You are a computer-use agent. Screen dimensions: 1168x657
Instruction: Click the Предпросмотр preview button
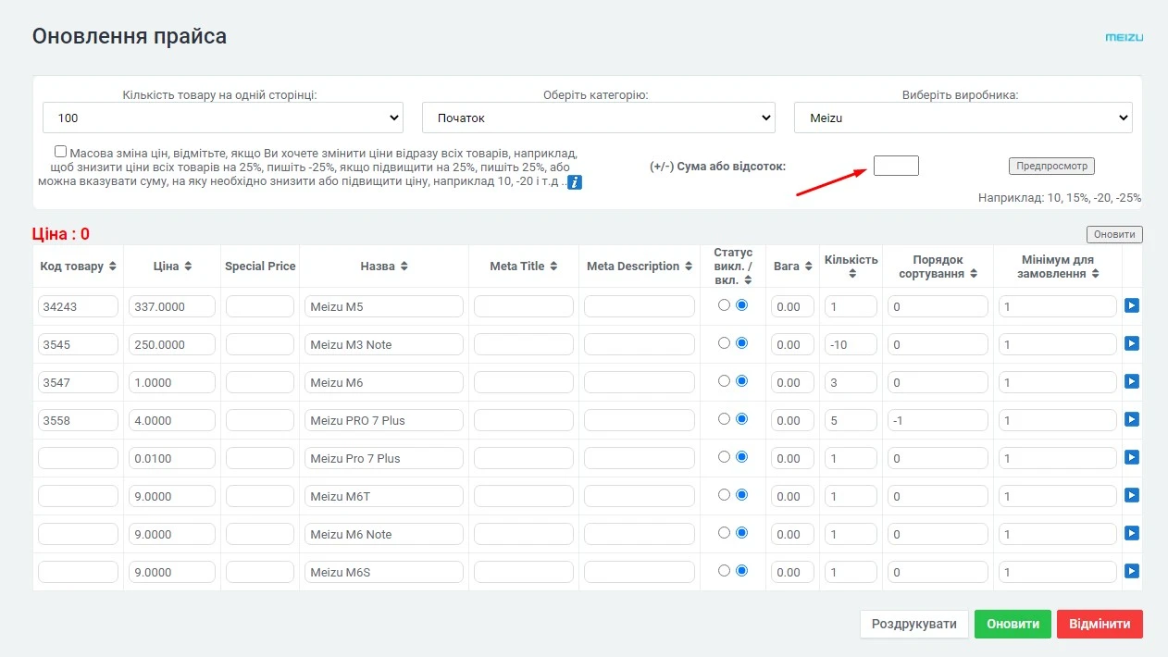click(x=1051, y=166)
